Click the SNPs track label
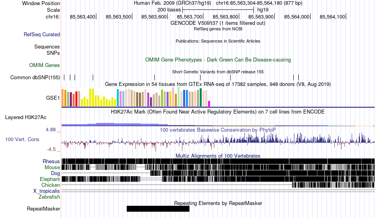 click(53, 53)
